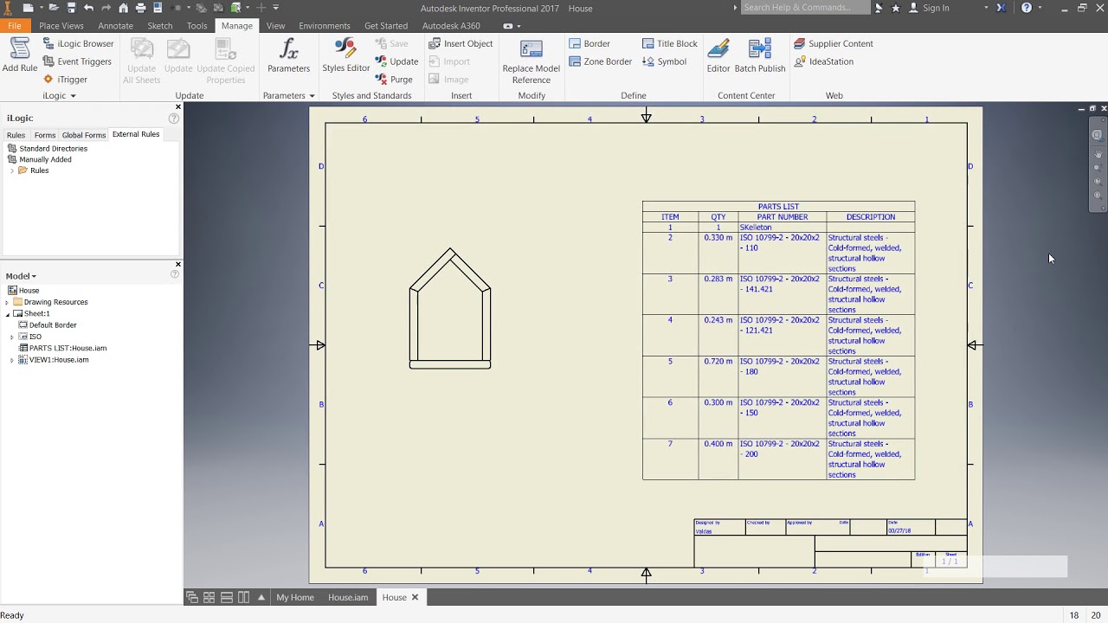
Task: Open the Help dropdown arrow
Action: click(x=1039, y=8)
